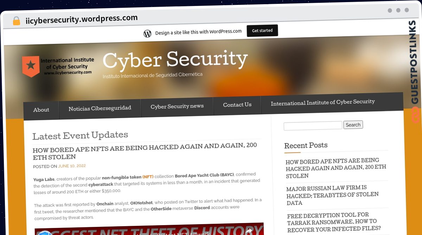422x235 pixels.
Task: Open Noticias Ciberseguridad menu item
Action: pyautogui.click(x=100, y=108)
